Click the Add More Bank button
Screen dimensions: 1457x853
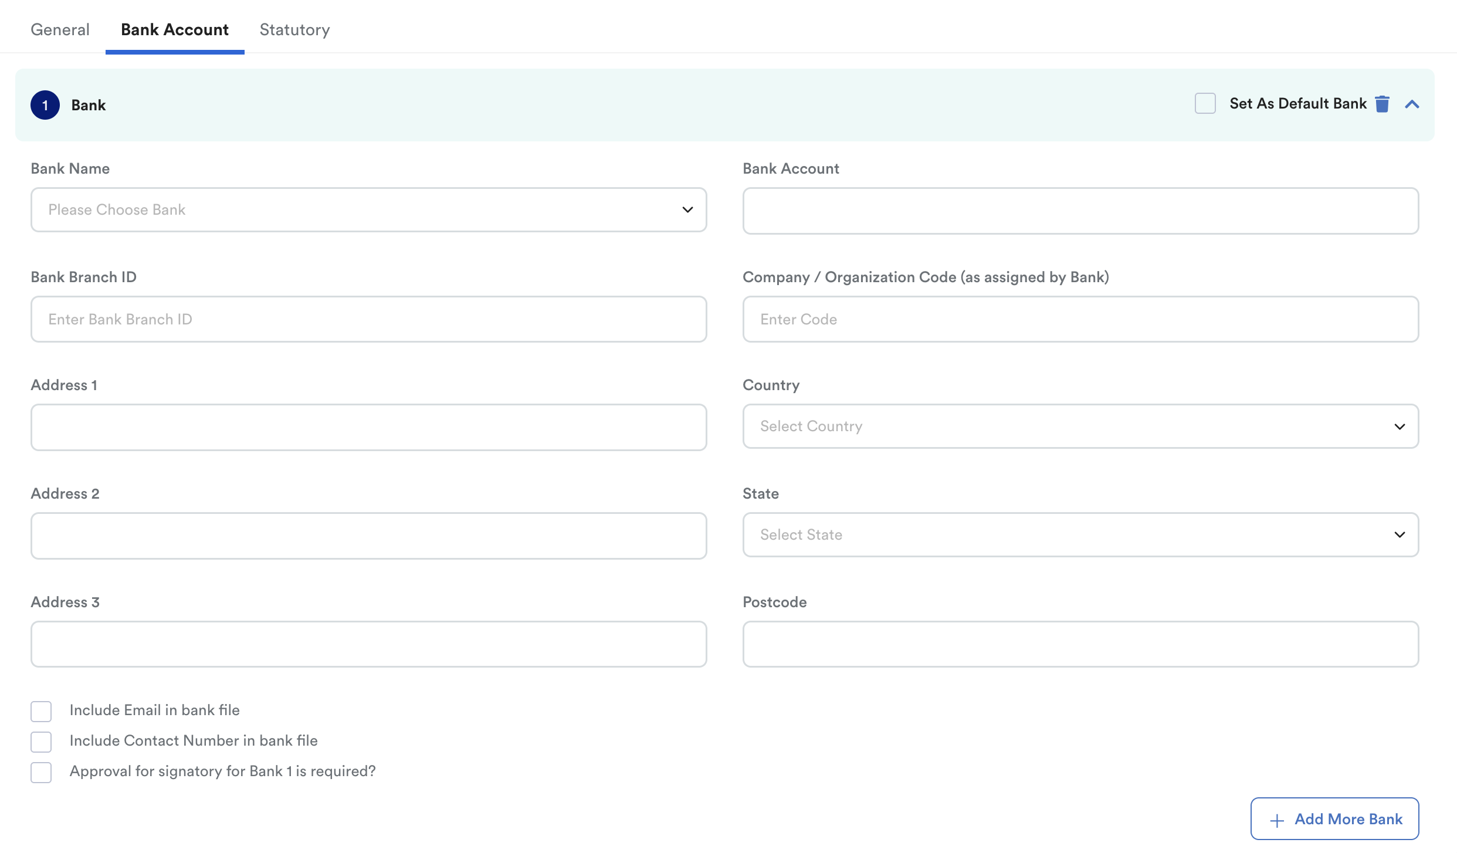pos(1334,818)
